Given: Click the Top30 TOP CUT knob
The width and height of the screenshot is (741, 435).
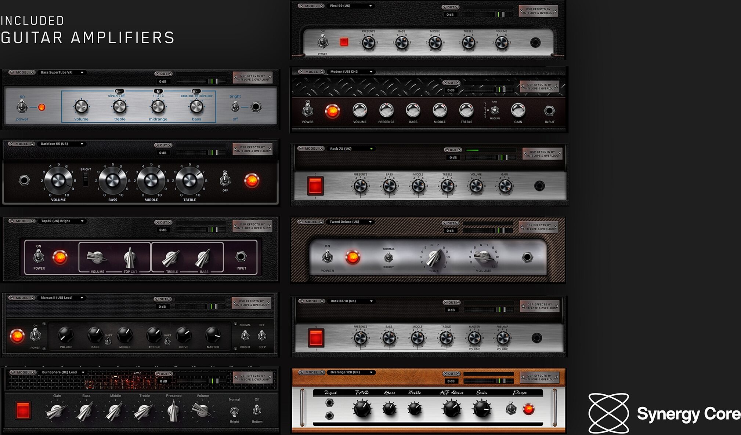Looking at the screenshot, I should click(130, 258).
